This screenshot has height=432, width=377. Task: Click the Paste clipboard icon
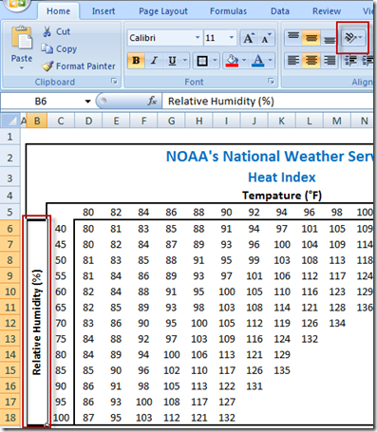click(22, 38)
